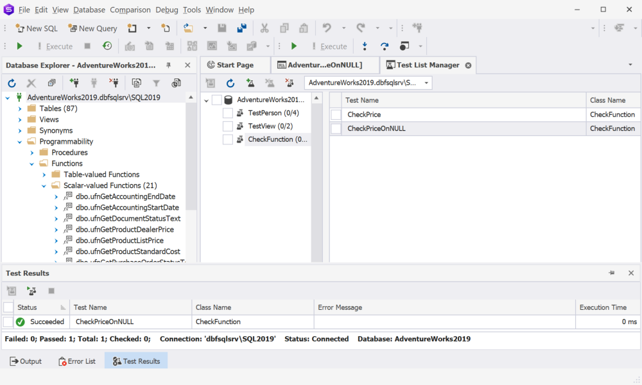Screen dimensions: 642x385
Task: Click the Undo icon in toolbar
Action: pos(326,28)
